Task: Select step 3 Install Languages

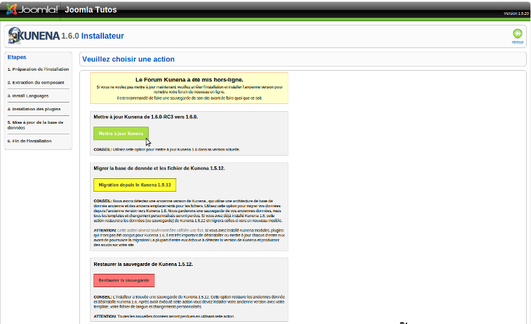Action: (x=29, y=95)
